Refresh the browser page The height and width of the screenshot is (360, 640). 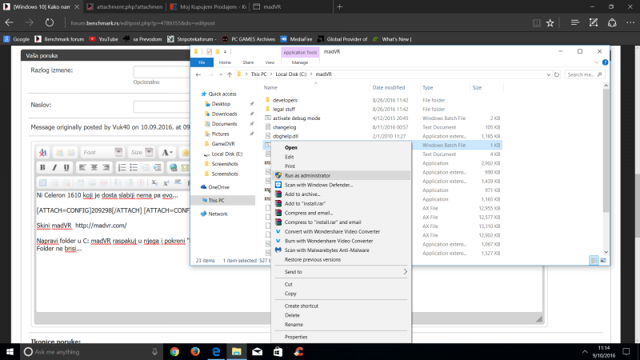[50, 23]
